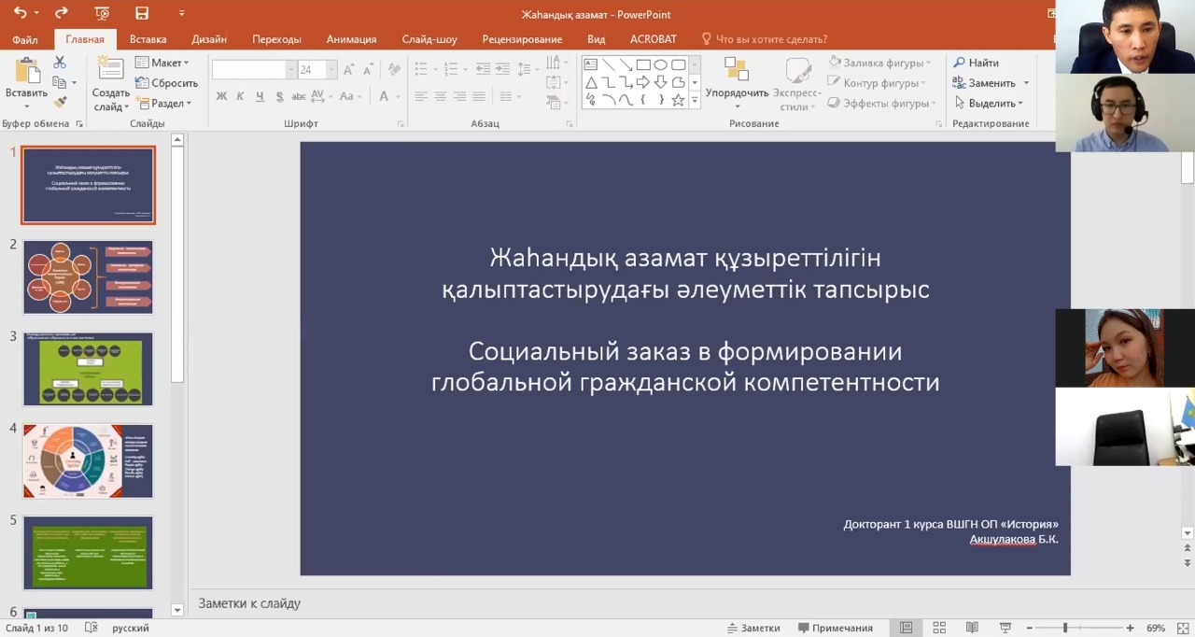The width and height of the screenshot is (1195, 637).
Task: Click the Cut scissors icon
Action: pyautogui.click(x=60, y=63)
